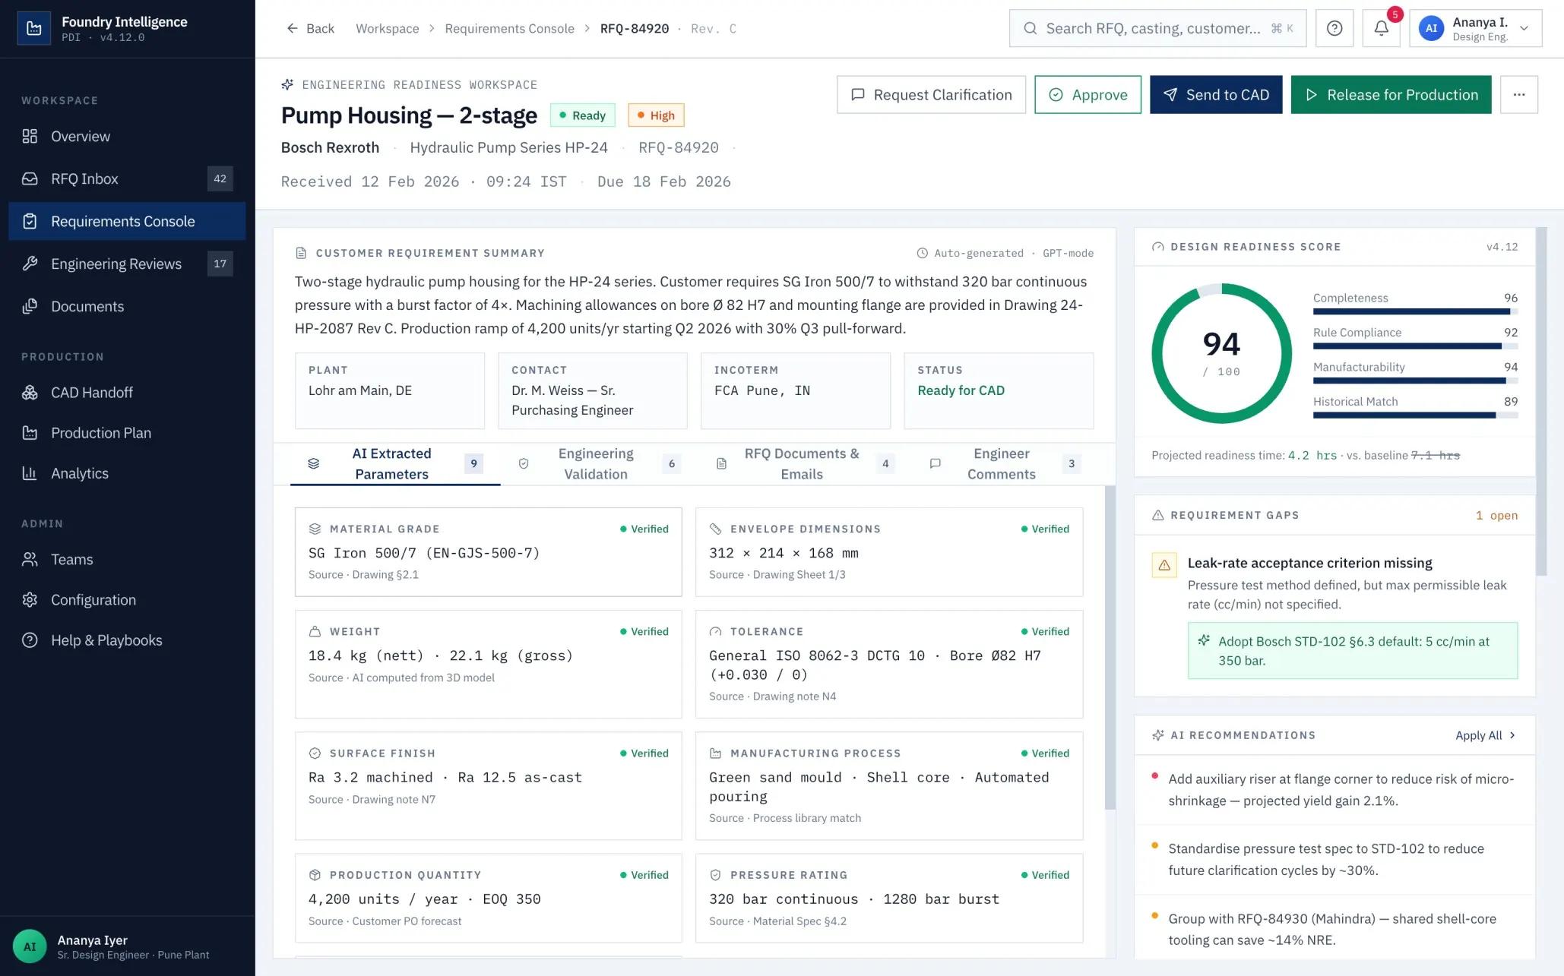Click the Mahindra RFQ-84930 grouping recommendation
This screenshot has height=976, width=1564.
(x=1334, y=929)
